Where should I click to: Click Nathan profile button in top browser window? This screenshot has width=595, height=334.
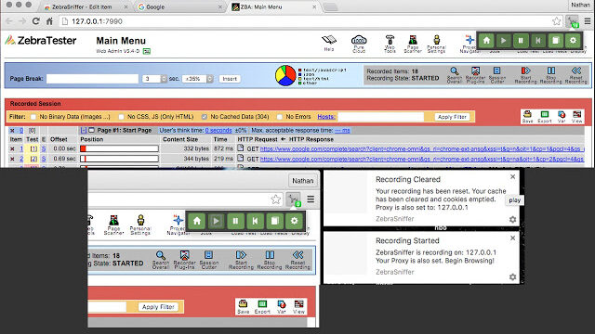pos(580,5)
